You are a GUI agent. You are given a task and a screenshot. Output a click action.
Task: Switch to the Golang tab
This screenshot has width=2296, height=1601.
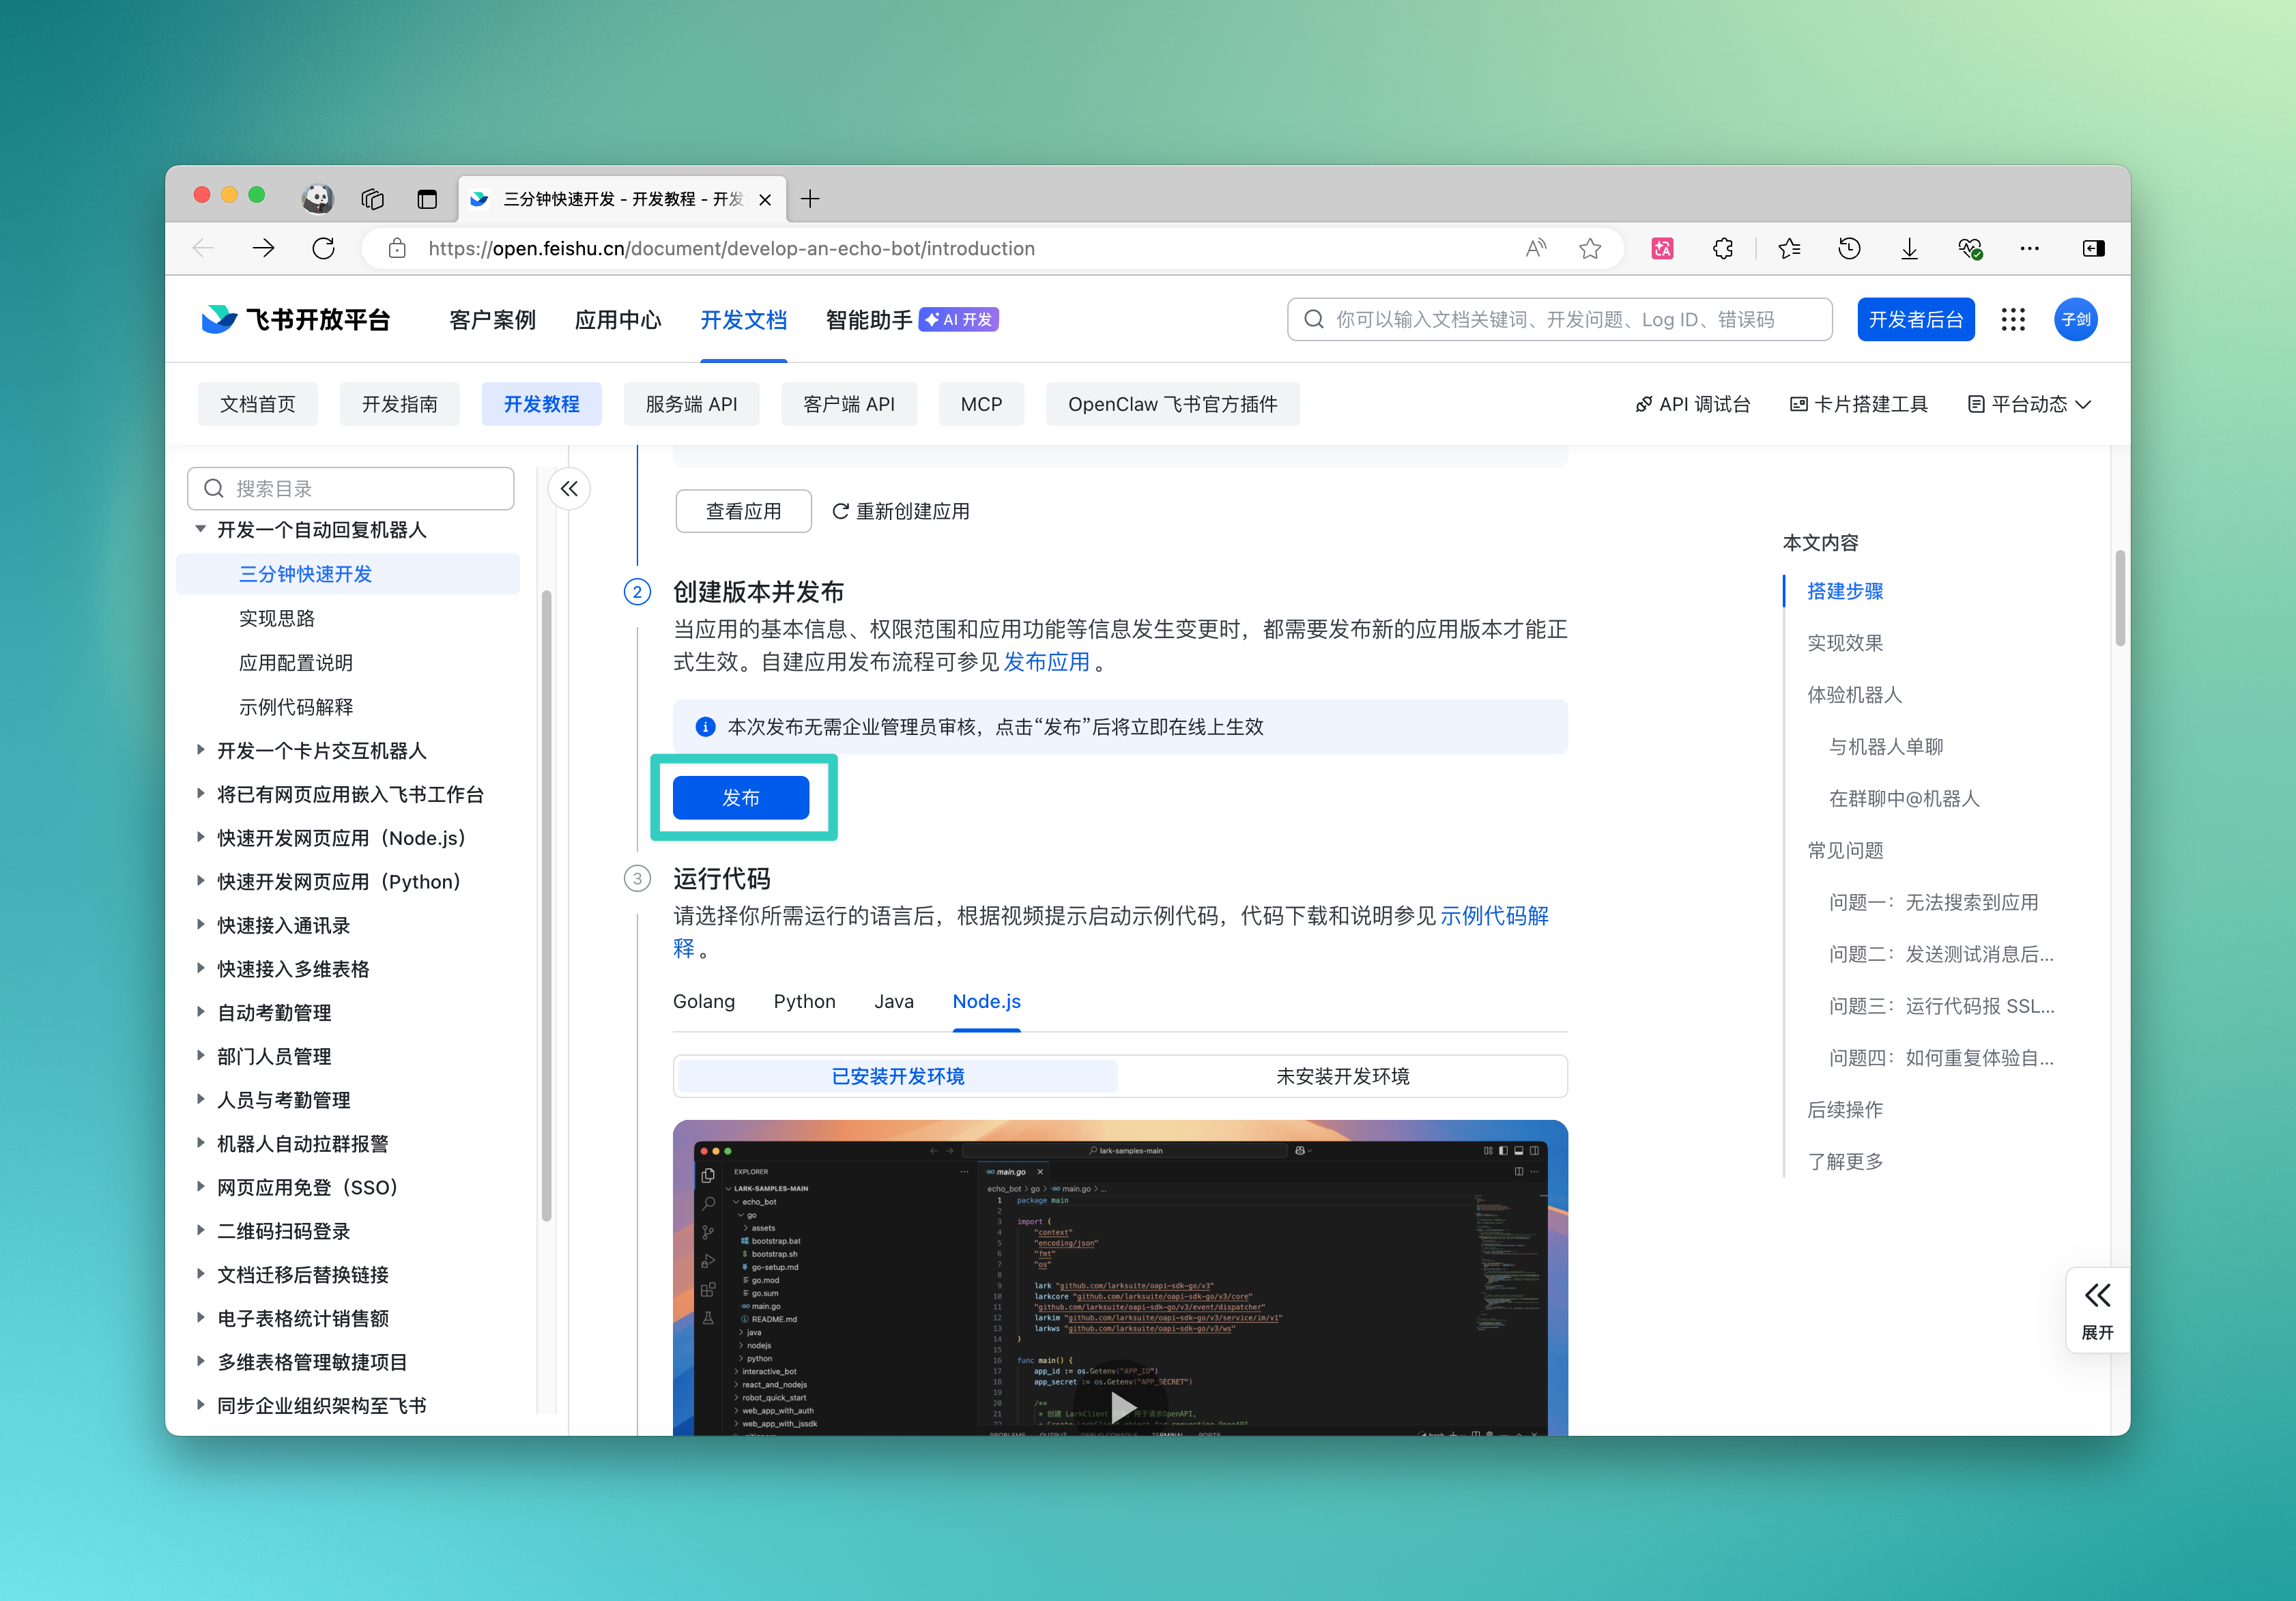[x=704, y=1001]
